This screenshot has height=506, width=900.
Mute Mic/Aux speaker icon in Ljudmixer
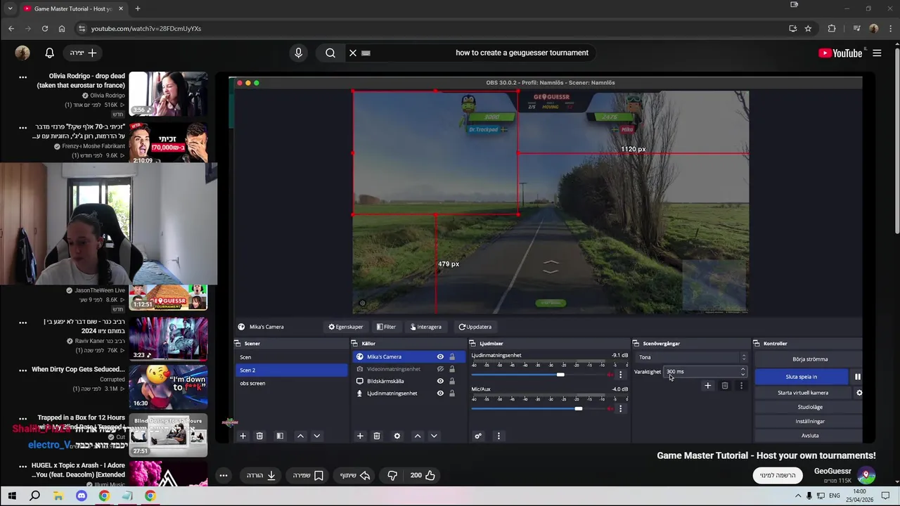(610, 408)
